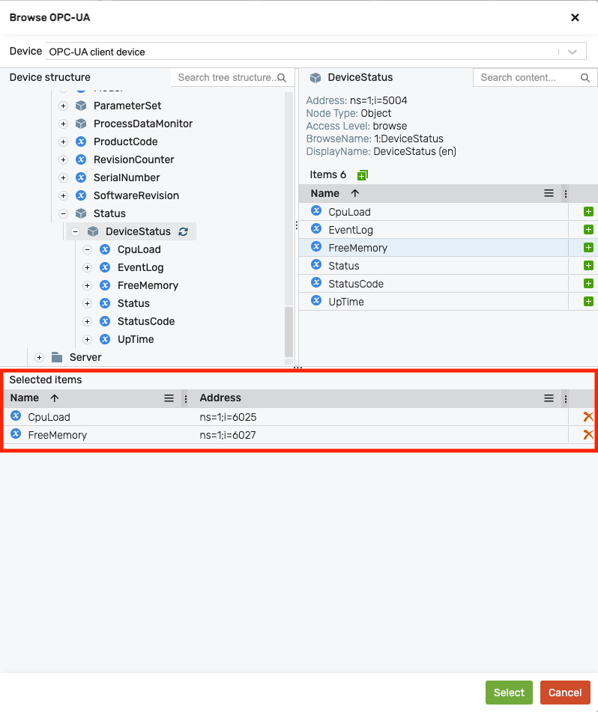Open the Device selection dropdown
The image size is (598, 712).
tap(573, 51)
